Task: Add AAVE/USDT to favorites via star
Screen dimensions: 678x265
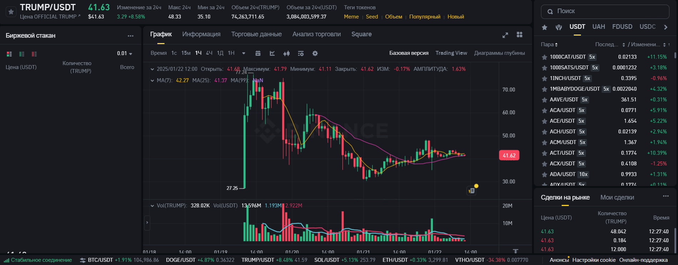Action: coord(545,100)
